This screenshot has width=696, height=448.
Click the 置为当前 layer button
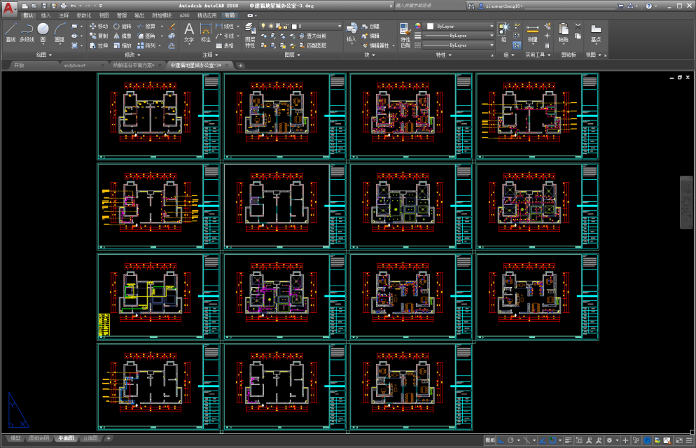tap(311, 36)
